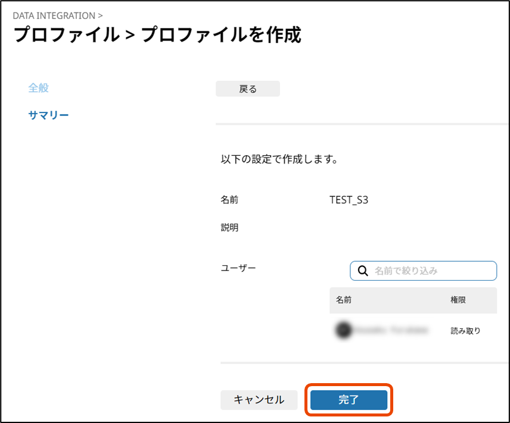Click the 完了 button to finish
This screenshot has width=510, height=423.
[x=349, y=400]
